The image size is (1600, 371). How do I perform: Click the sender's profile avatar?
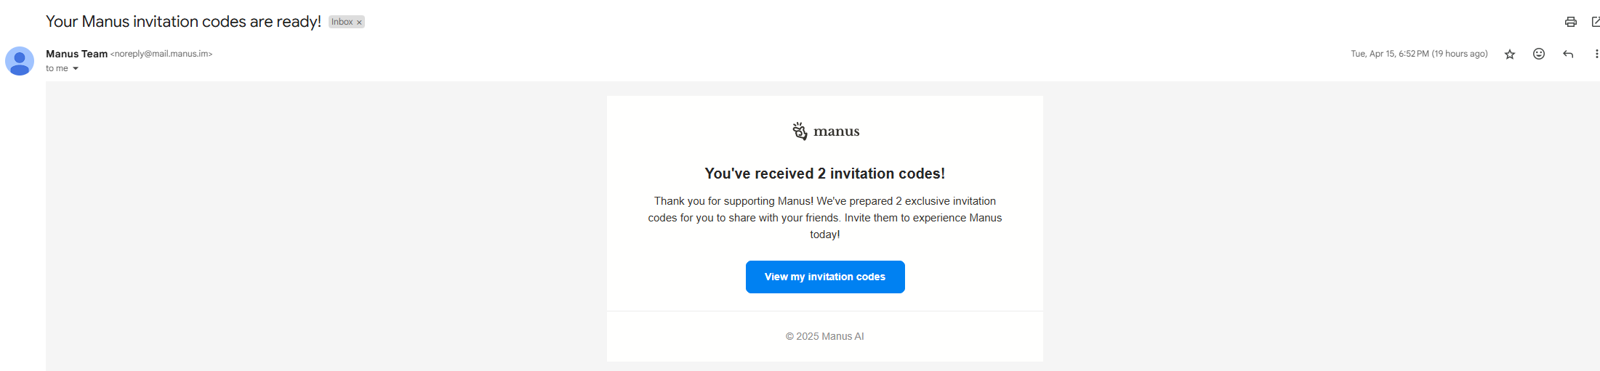pos(20,61)
